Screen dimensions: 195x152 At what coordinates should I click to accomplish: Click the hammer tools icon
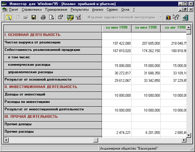click(78, 17)
